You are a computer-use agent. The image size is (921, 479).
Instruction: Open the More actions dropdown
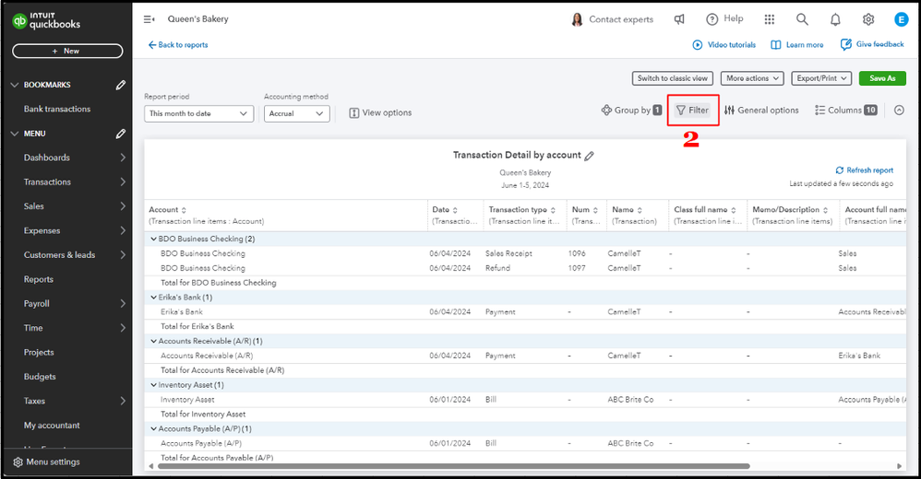click(x=752, y=78)
